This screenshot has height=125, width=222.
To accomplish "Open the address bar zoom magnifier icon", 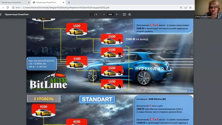I will [x=181, y=8].
